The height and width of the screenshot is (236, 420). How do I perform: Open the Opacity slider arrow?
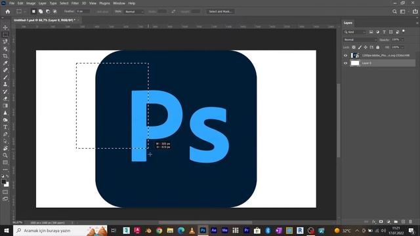tap(402, 39)
